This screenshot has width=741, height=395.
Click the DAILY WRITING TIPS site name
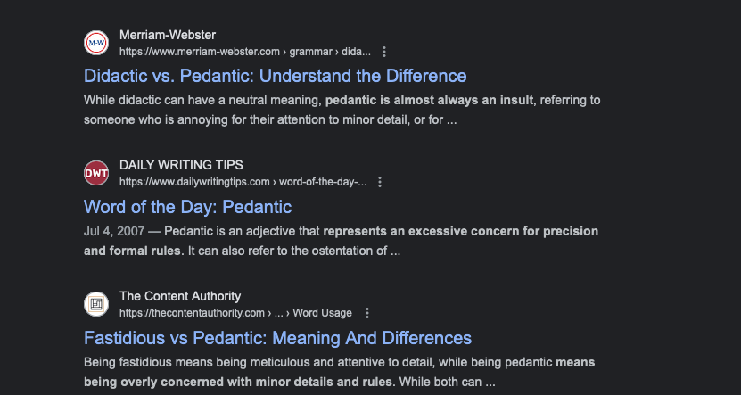[181, 165]
